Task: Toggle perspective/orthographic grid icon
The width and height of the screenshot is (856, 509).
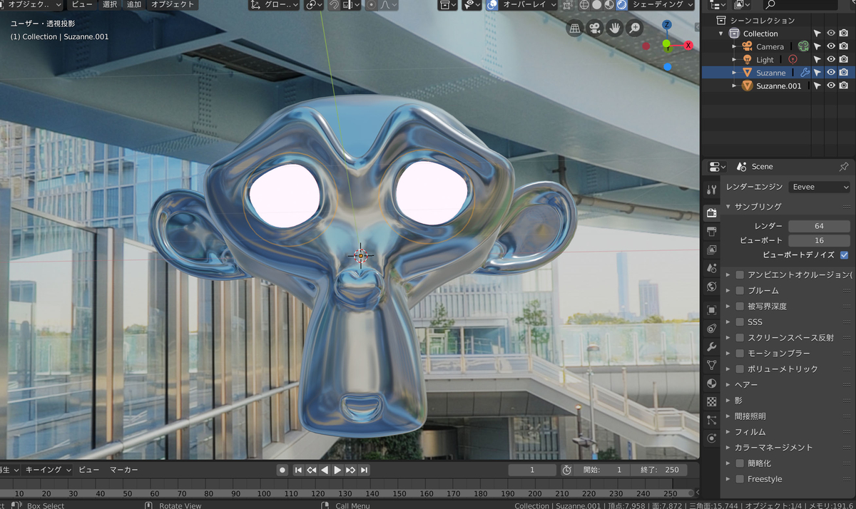Action: click(x=575, y=29)
